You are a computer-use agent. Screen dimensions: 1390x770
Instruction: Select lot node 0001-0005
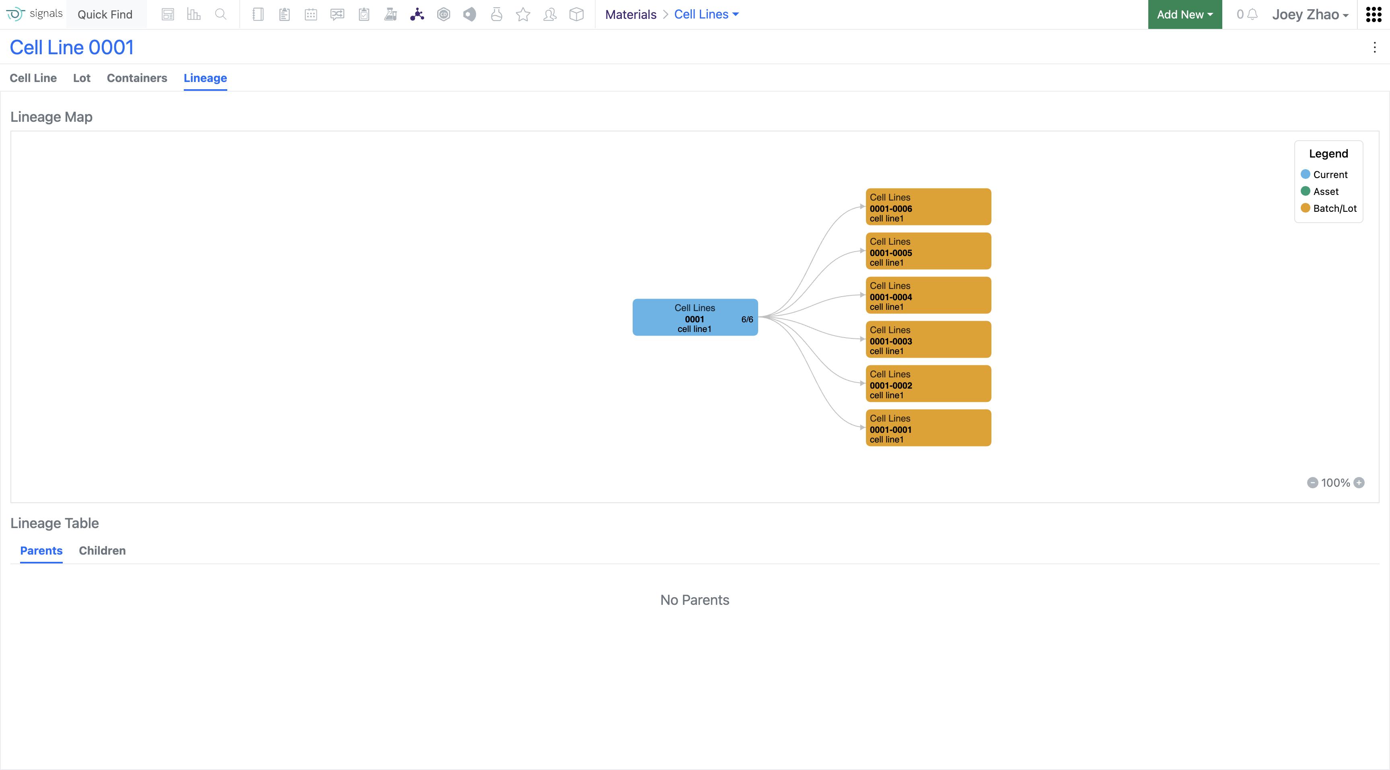[928, 251]
